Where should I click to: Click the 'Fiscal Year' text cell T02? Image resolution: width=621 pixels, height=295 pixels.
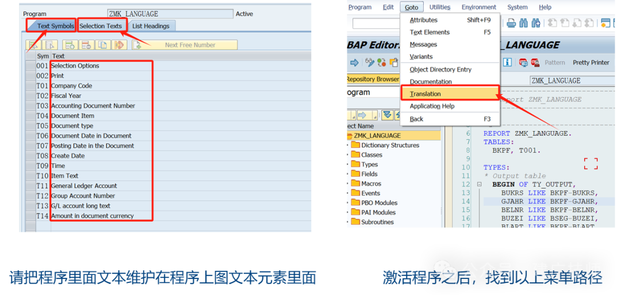(66, 96)
